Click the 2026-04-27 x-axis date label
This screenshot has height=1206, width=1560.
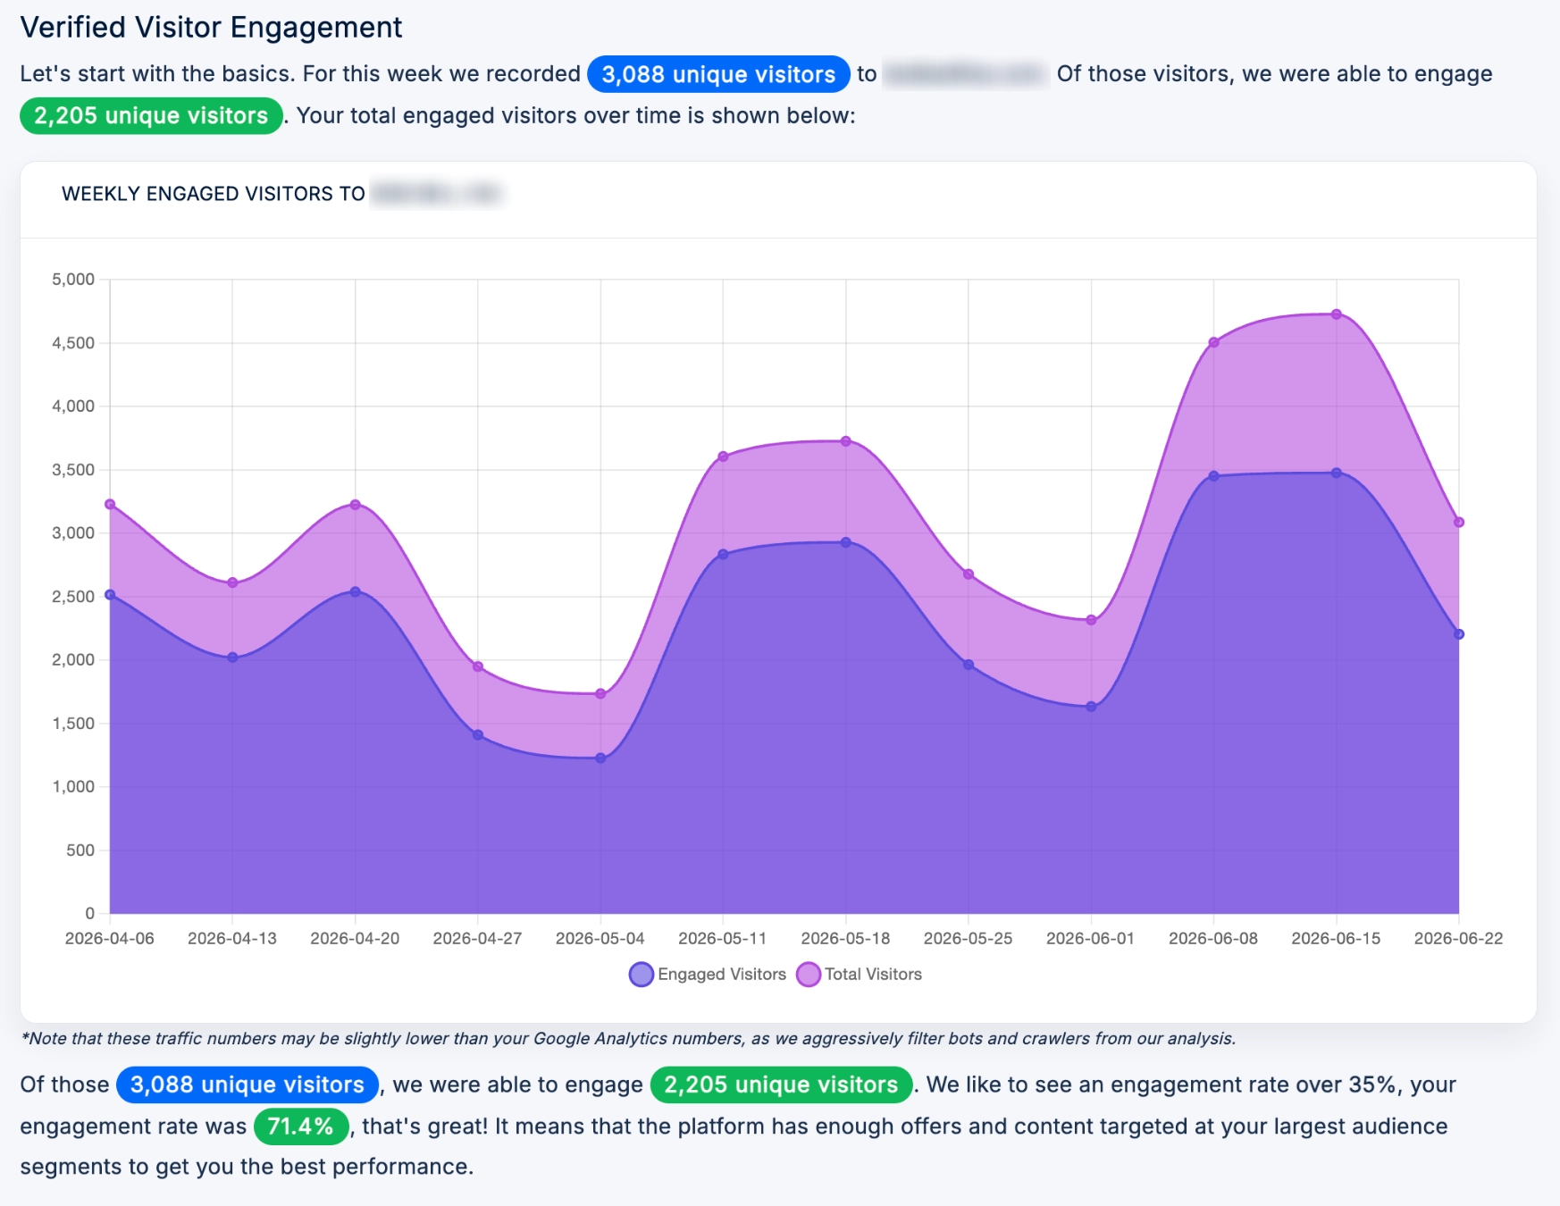[x=478, y=938]
